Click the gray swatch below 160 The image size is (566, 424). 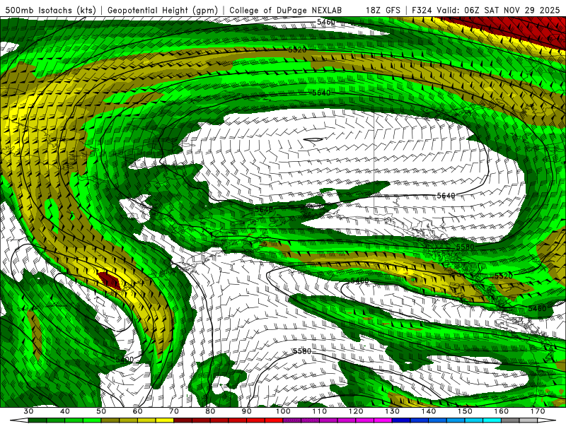(510, 420)
